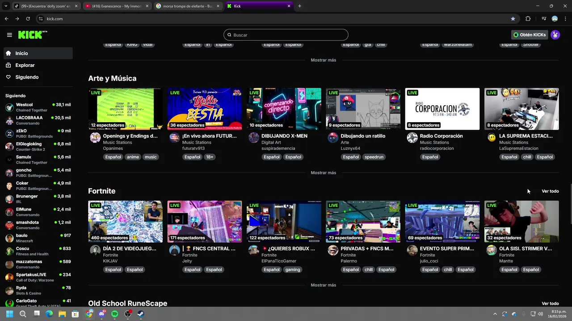The width and height of the screenshot is (572, 321).
Task: Open Openings y Endings stream thumbnail
Action: 125,109
